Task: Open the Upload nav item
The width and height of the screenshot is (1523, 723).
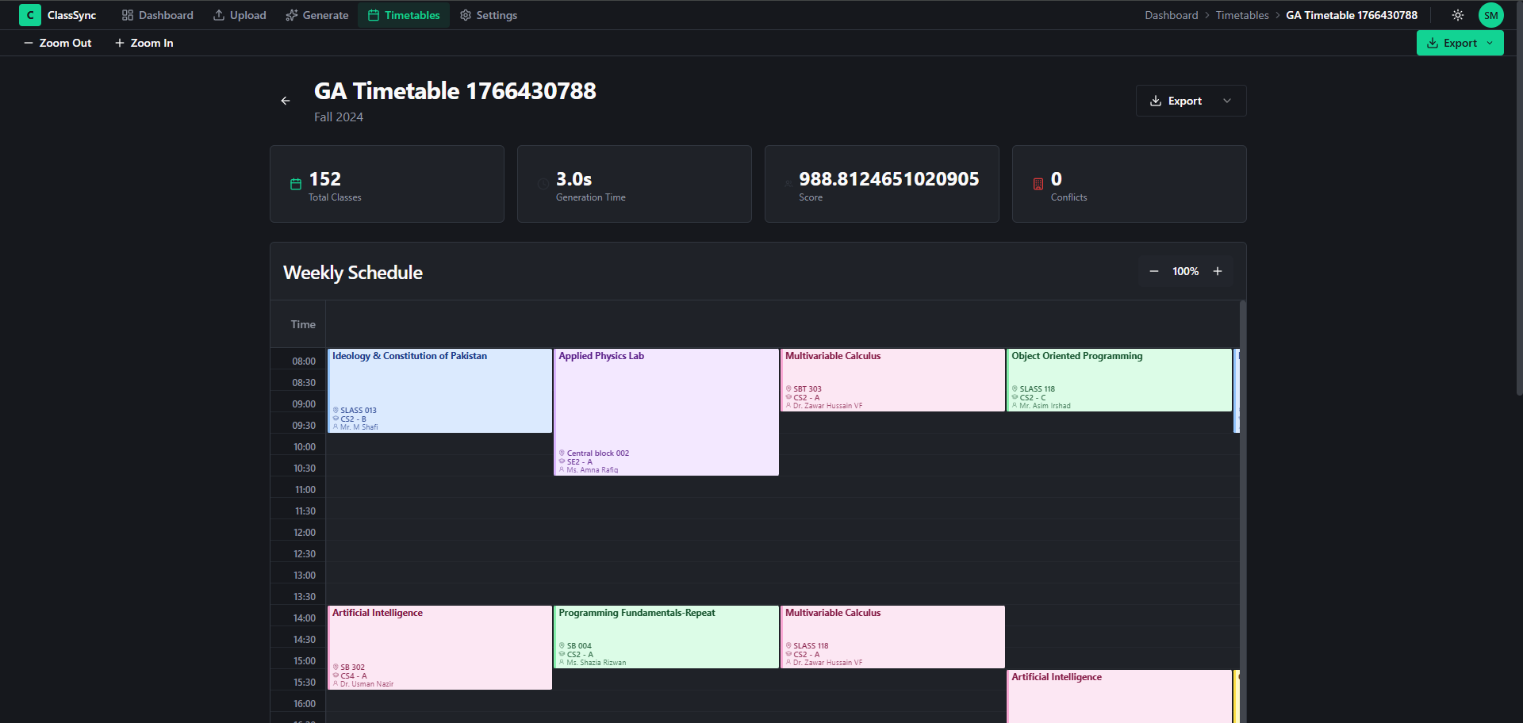Action: (x=240, y=15)
